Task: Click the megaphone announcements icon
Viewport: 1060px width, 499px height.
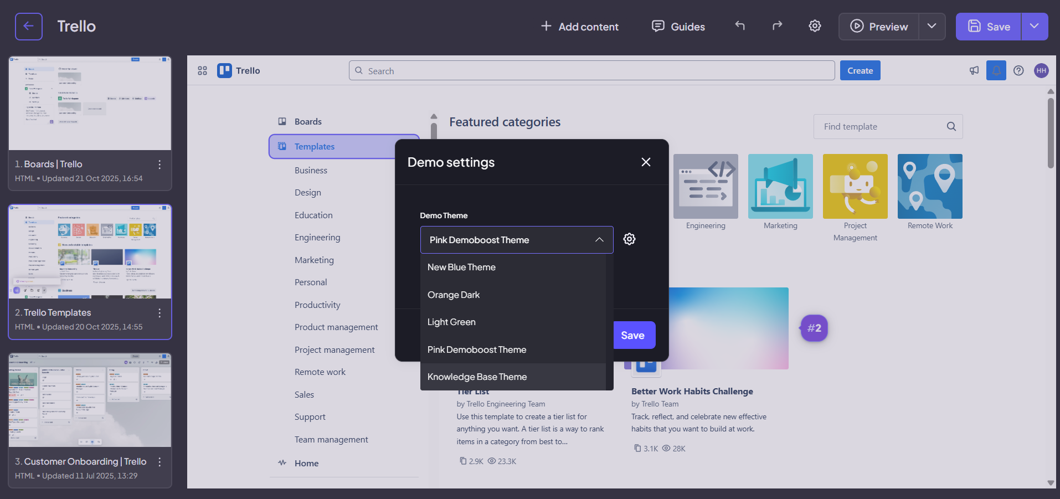Action: tap(974, 70)
